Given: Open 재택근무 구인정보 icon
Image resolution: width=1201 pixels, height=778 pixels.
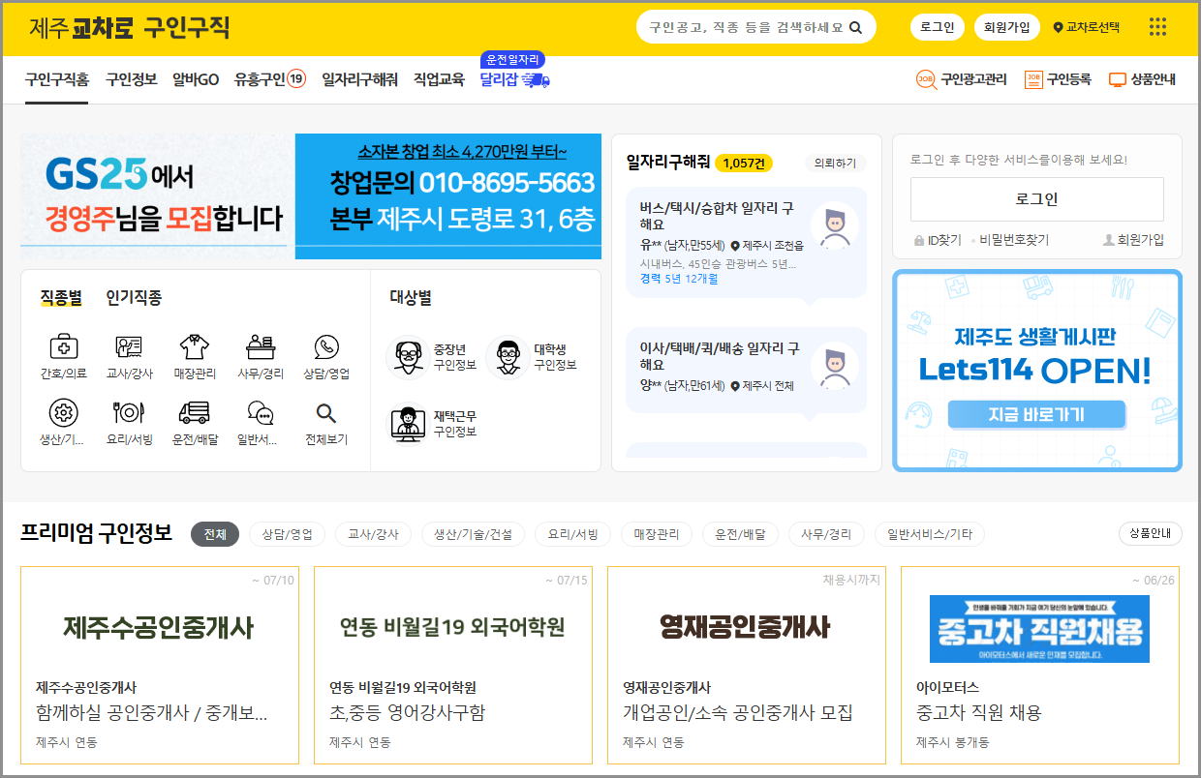Looking at the screenshot, I should 409,421.
